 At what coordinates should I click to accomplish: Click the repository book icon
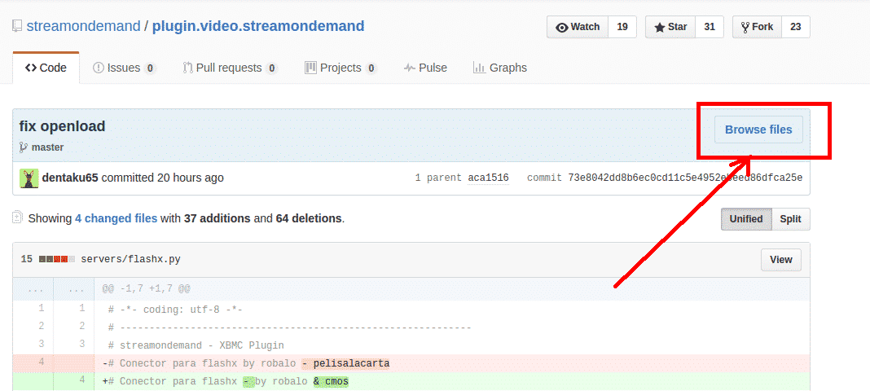17,26
